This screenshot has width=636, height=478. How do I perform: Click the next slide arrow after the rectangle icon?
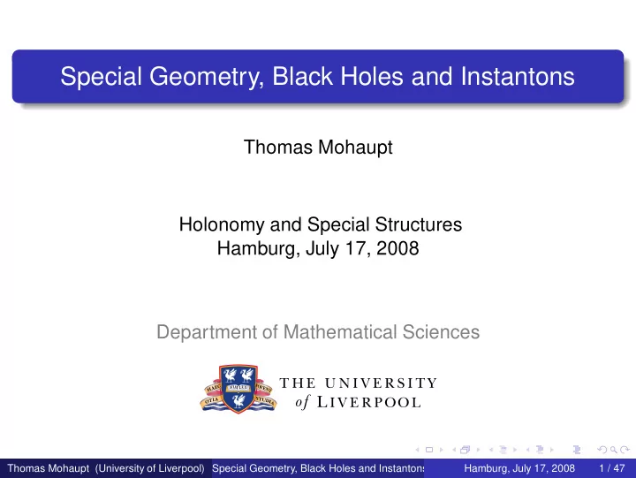[x=442, y=450]
